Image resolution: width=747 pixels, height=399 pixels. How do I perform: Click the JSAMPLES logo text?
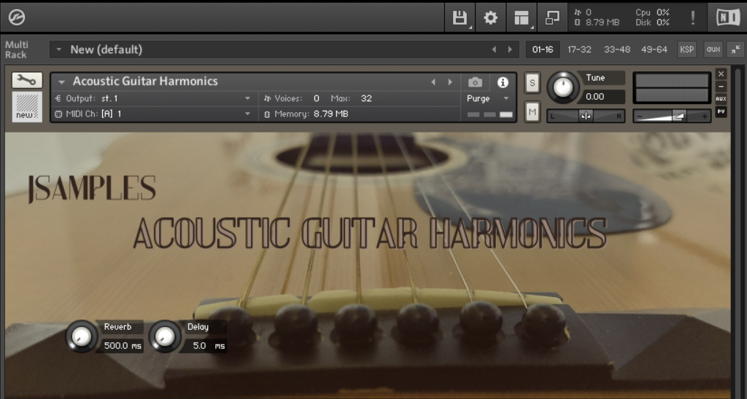(92, 189)
